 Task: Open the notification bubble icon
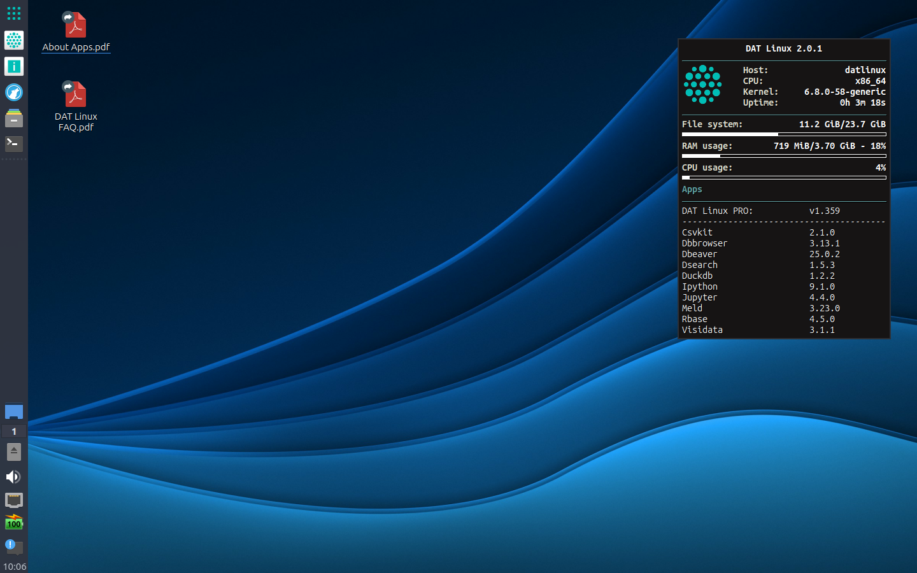(13, 546)
